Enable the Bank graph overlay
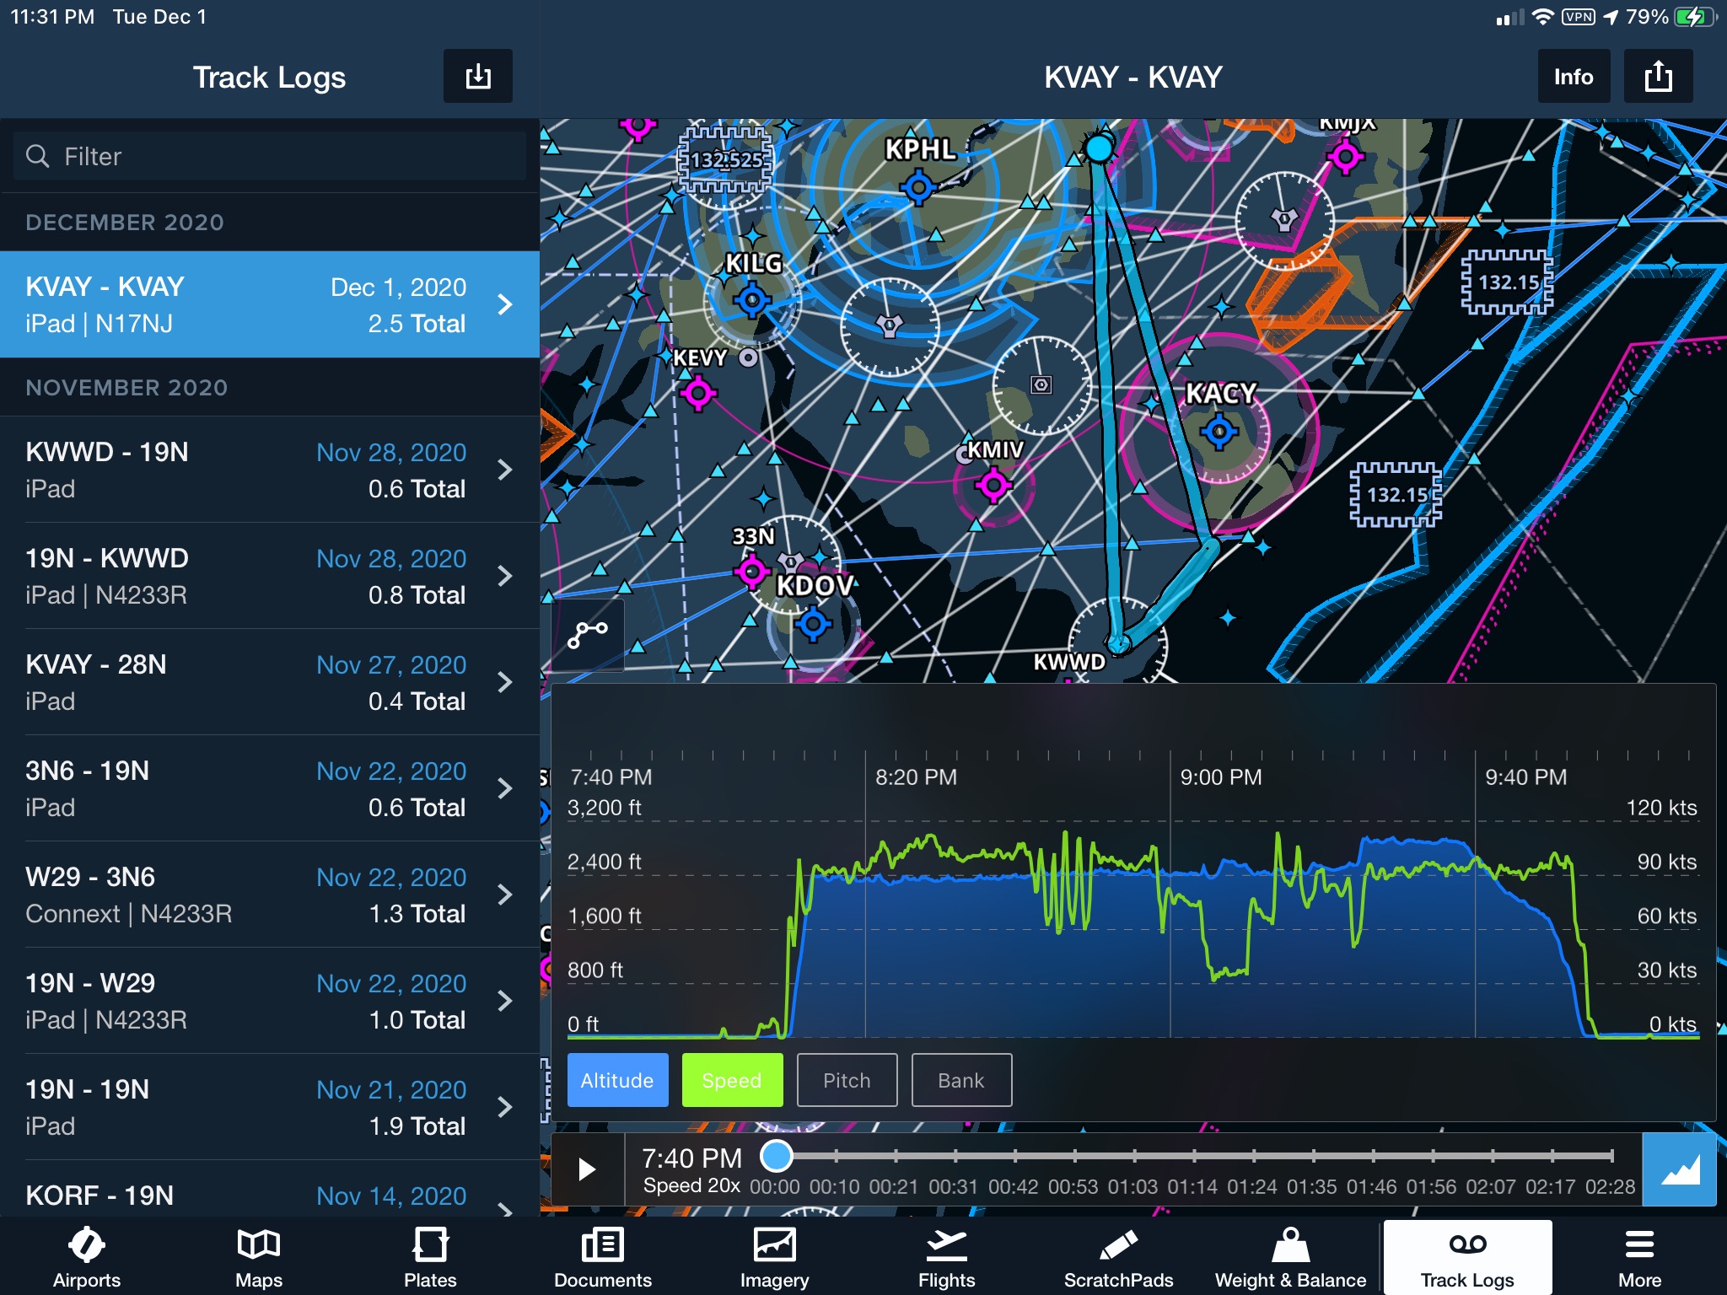This screenshot has width=1727, height=1295. coord(960,1080)
